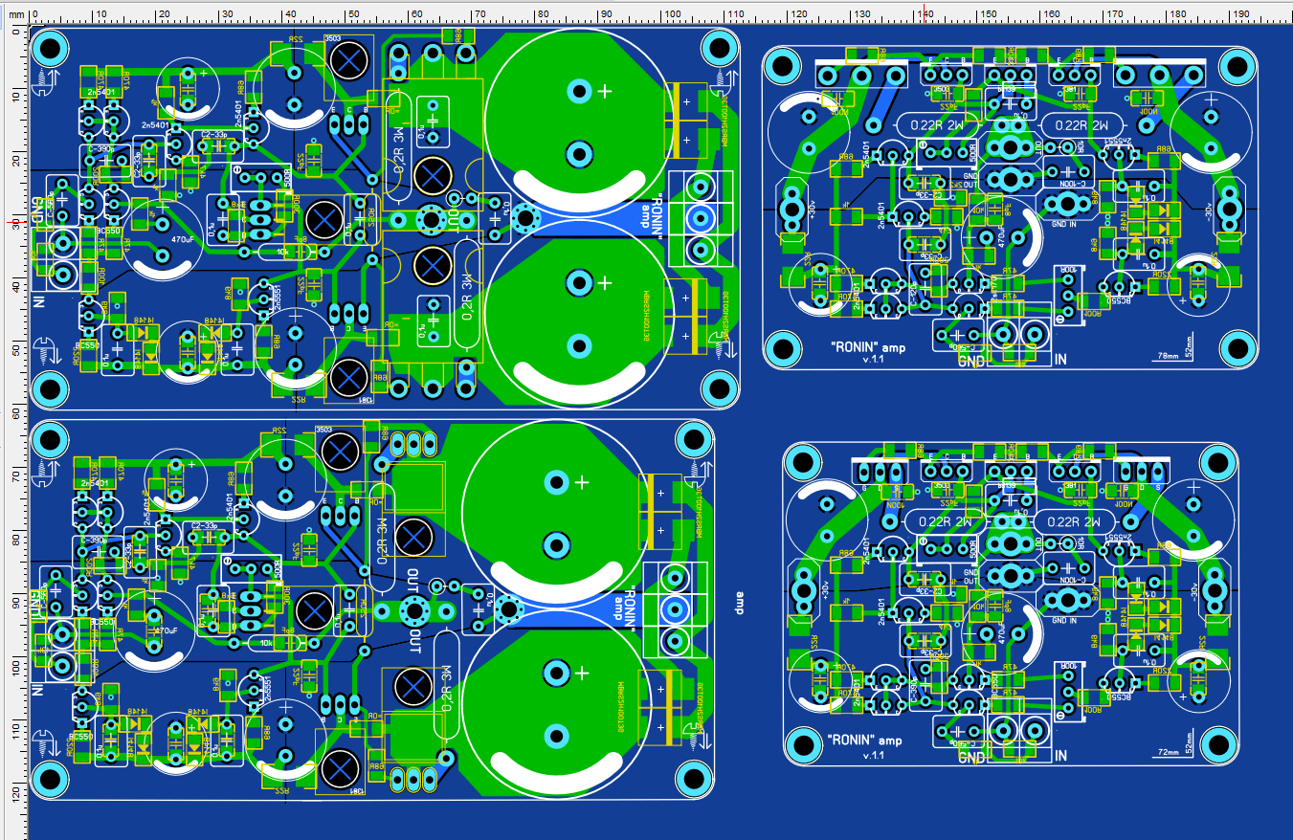This screenshot has width=1293, height=840.
Task: Select lower-left screw symbol on top-left board
Action: (x=45, y=350)
